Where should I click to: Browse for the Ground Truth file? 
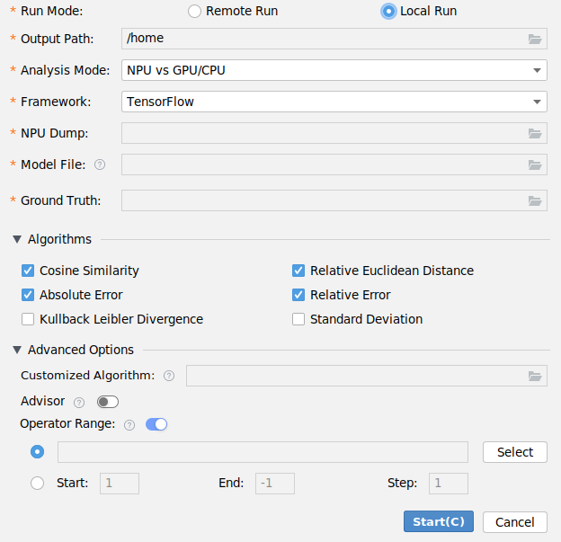pyautogui.click(x=535, y=200)
